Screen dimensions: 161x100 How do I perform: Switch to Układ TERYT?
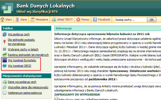[65, 19]
